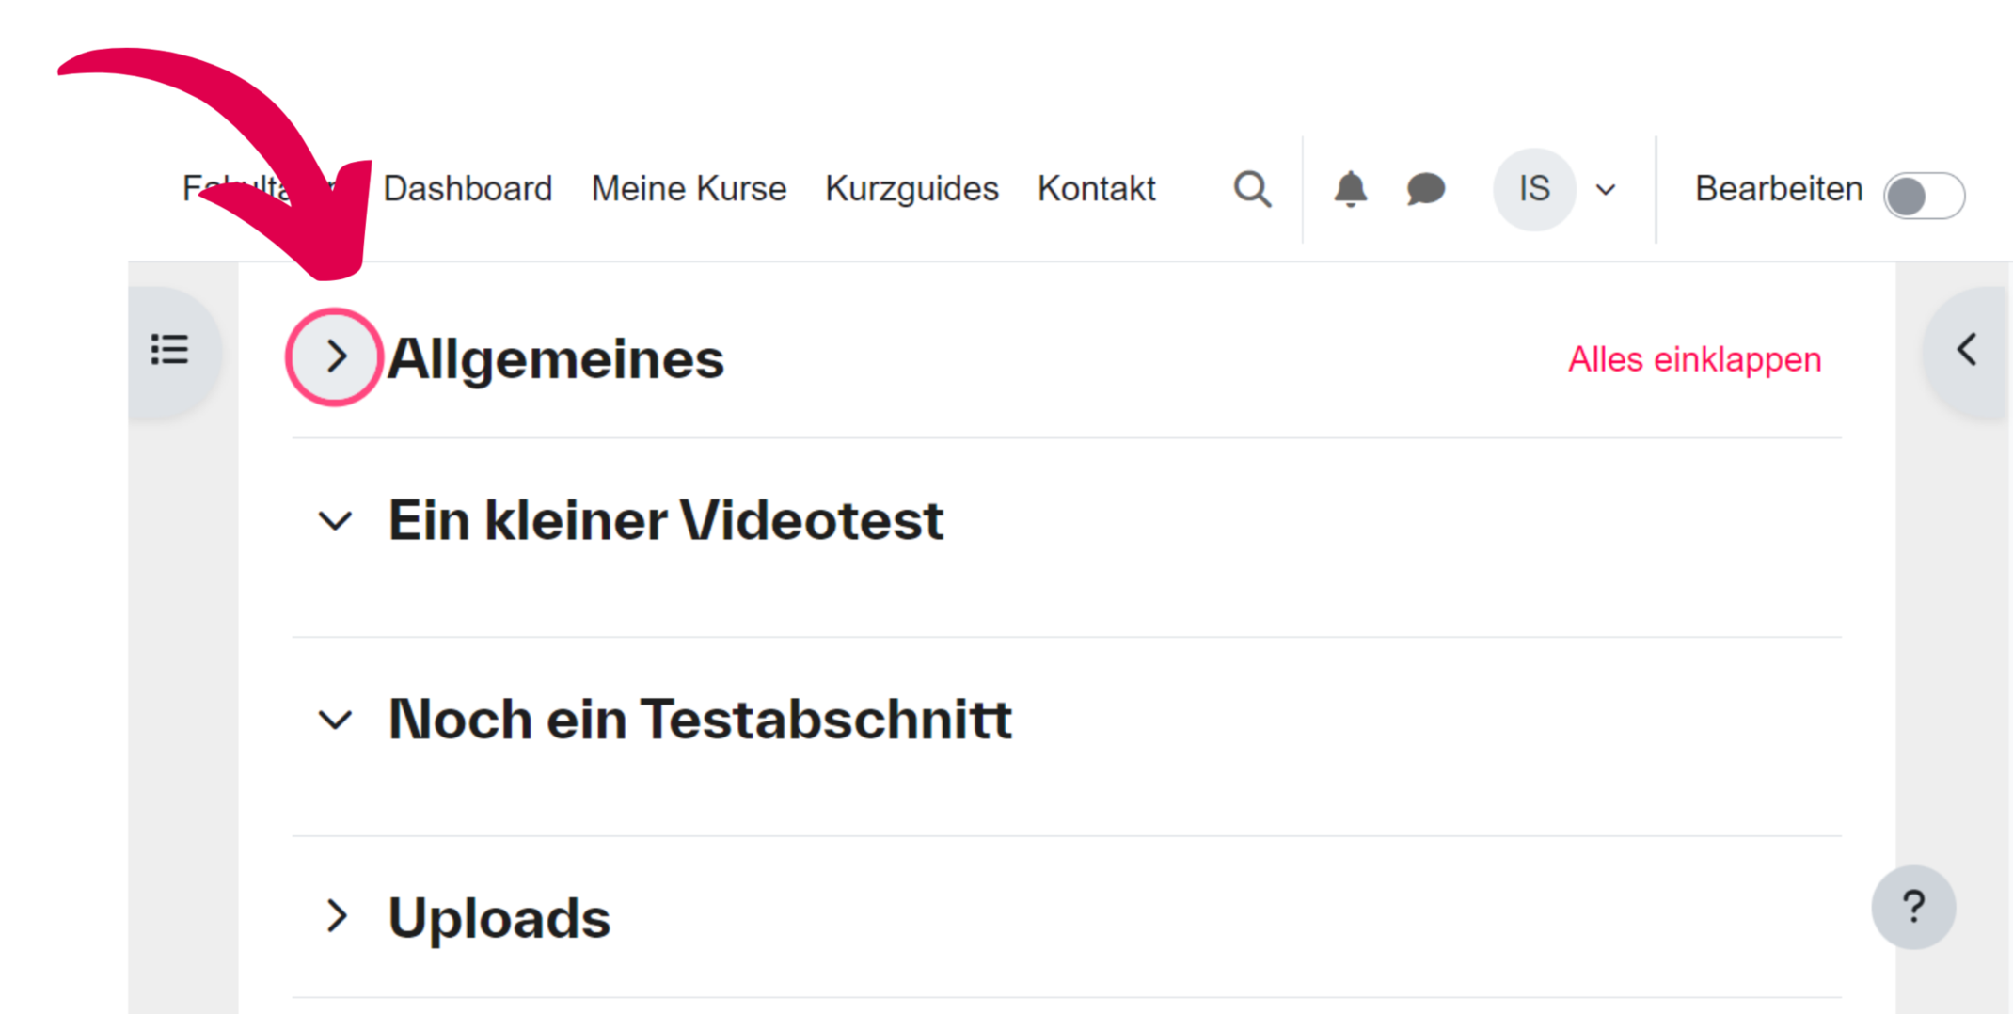Click the IS user avatar

[x=1534, y=189]
